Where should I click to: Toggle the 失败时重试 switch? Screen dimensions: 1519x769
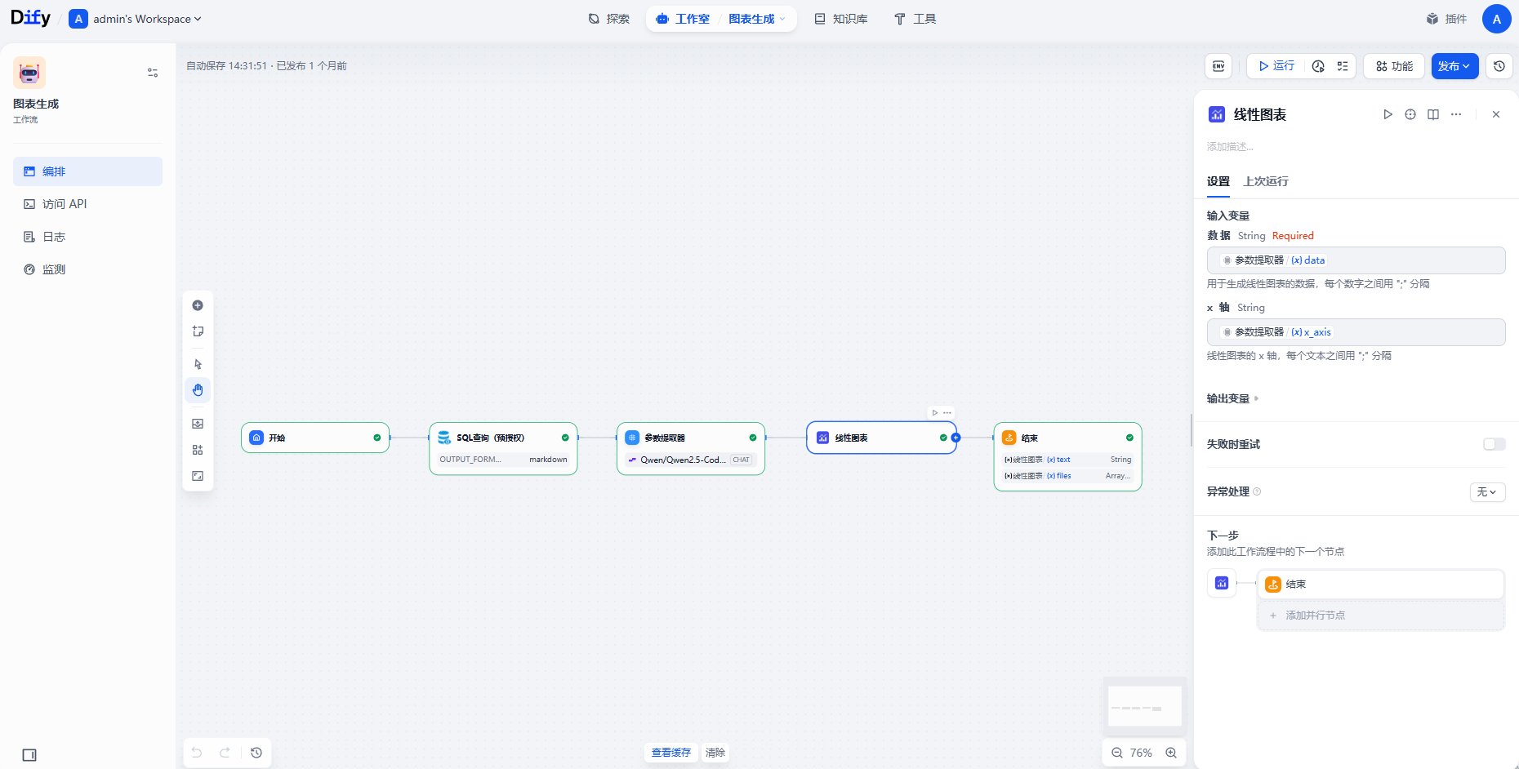(1494, 444)
